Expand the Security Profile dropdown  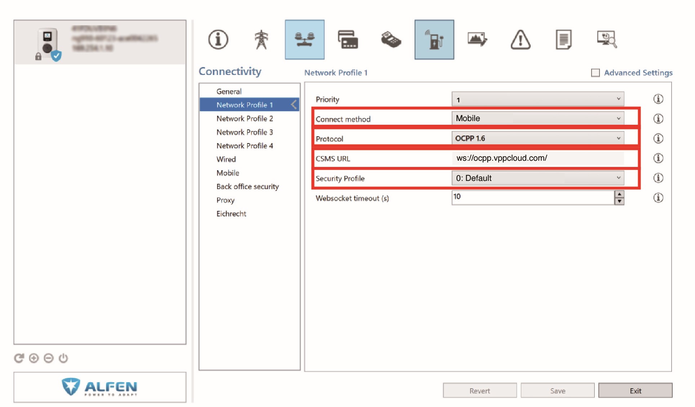538,178
